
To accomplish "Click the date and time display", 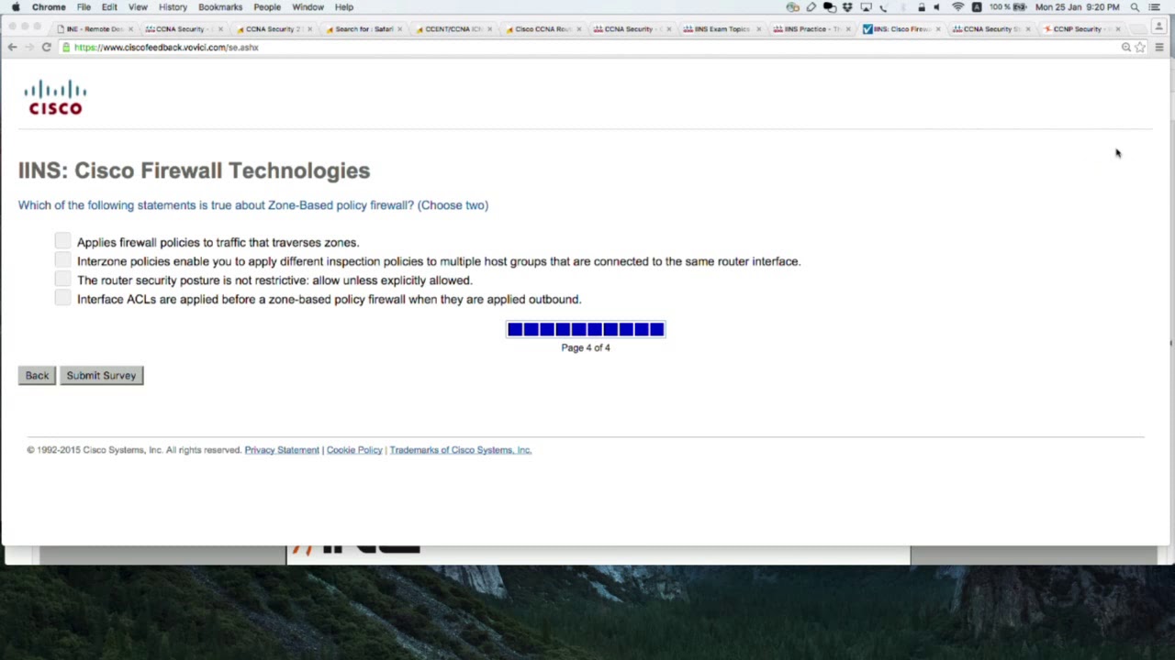I will click(1078, 7).
